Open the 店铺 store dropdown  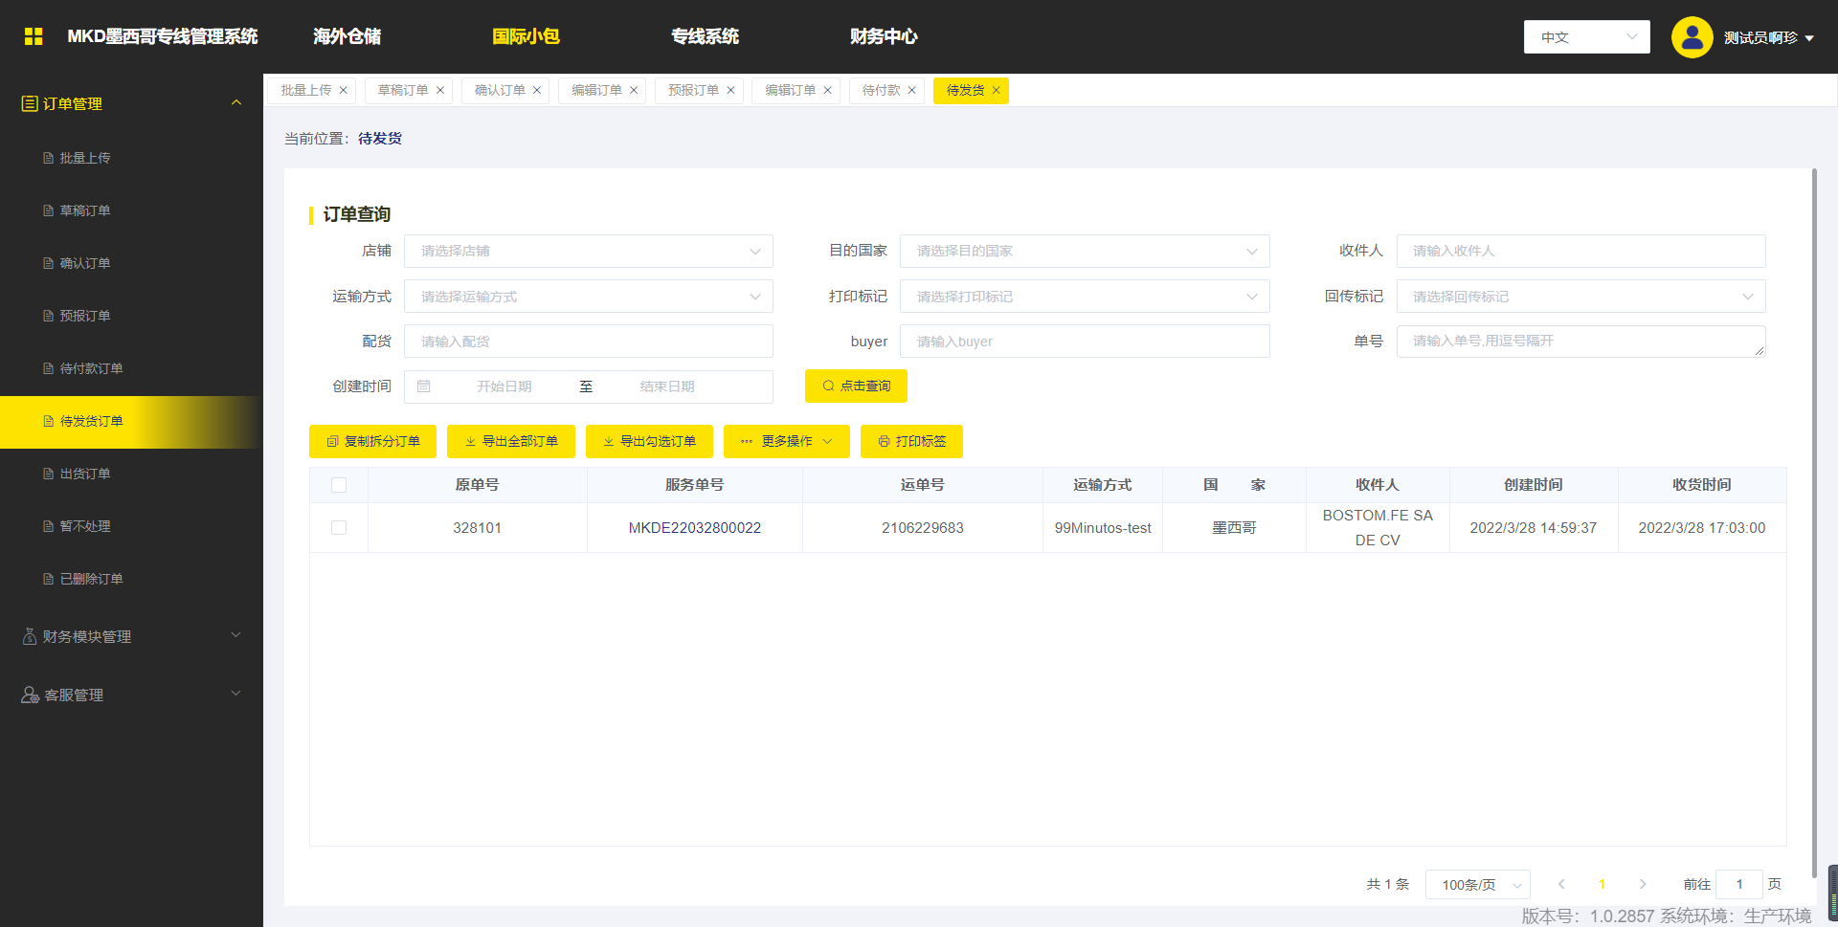point(588,251)
